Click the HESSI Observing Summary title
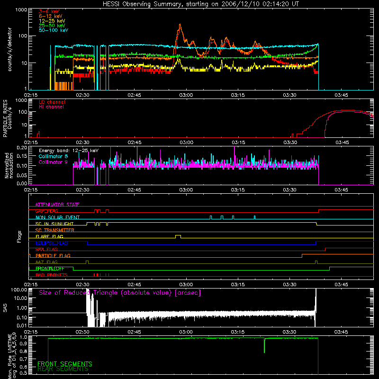The width and height of the screenshot is (379, 379). pyautogui.click(x=200, y=4)
